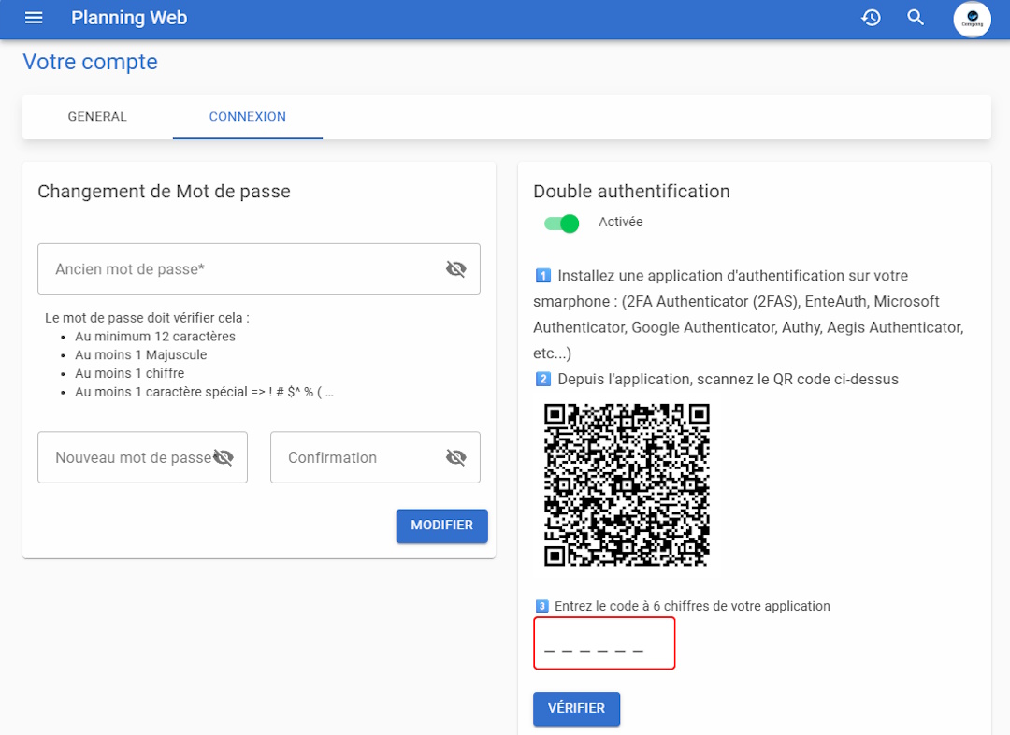Click the Double authentification heading

coord(631,192)
